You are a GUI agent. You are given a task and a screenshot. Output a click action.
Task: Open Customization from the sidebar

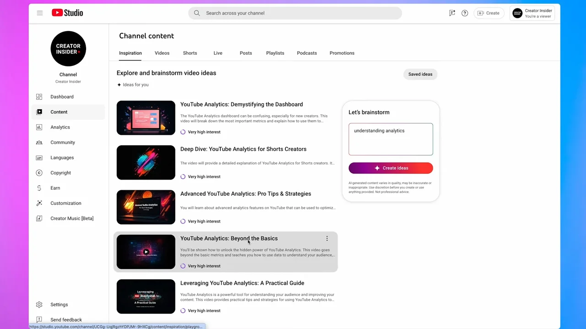pos(69,203)
